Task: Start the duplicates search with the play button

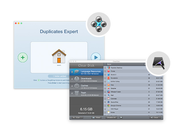Action: click(96, 56)
